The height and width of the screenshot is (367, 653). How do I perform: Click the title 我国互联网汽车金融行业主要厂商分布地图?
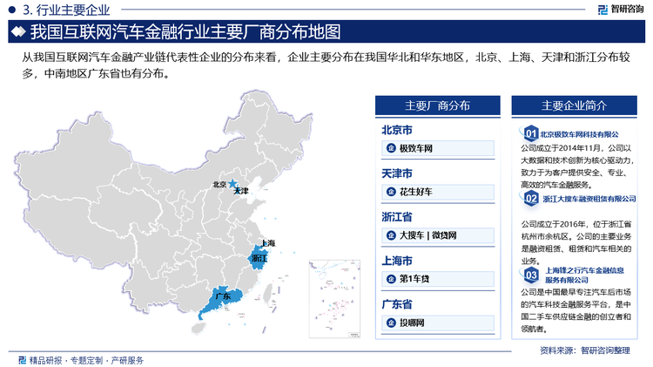pyautogui.click(x=185, y=31)
